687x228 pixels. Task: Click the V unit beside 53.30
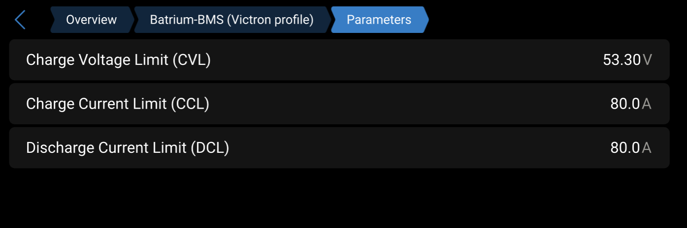[648, 60]
